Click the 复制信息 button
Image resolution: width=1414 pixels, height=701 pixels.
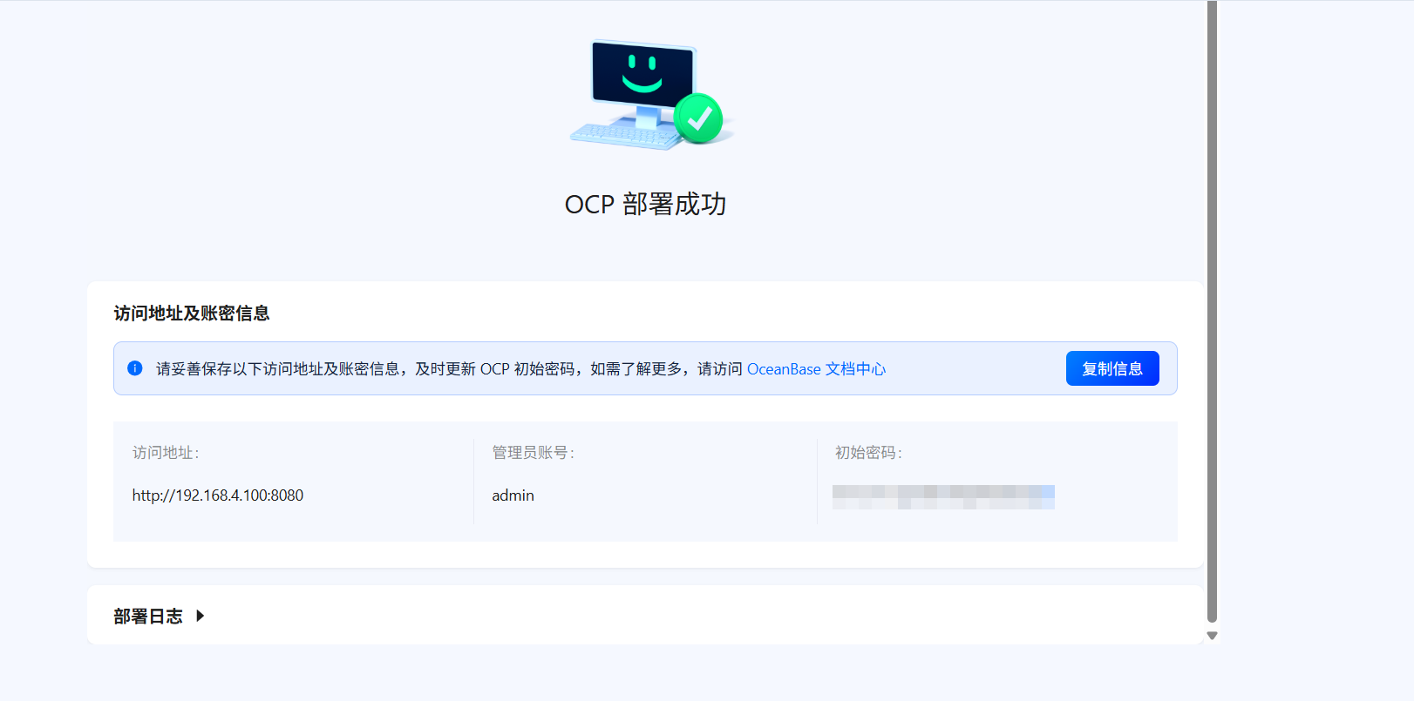[x=1112, y=368]
